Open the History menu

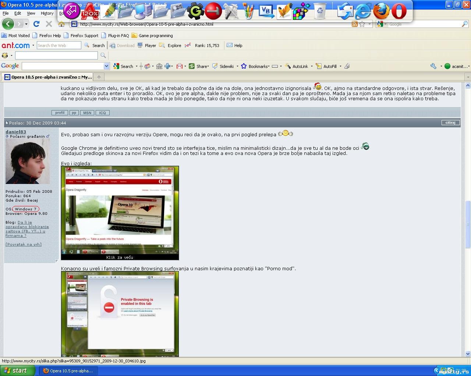(x=47, y=13)
